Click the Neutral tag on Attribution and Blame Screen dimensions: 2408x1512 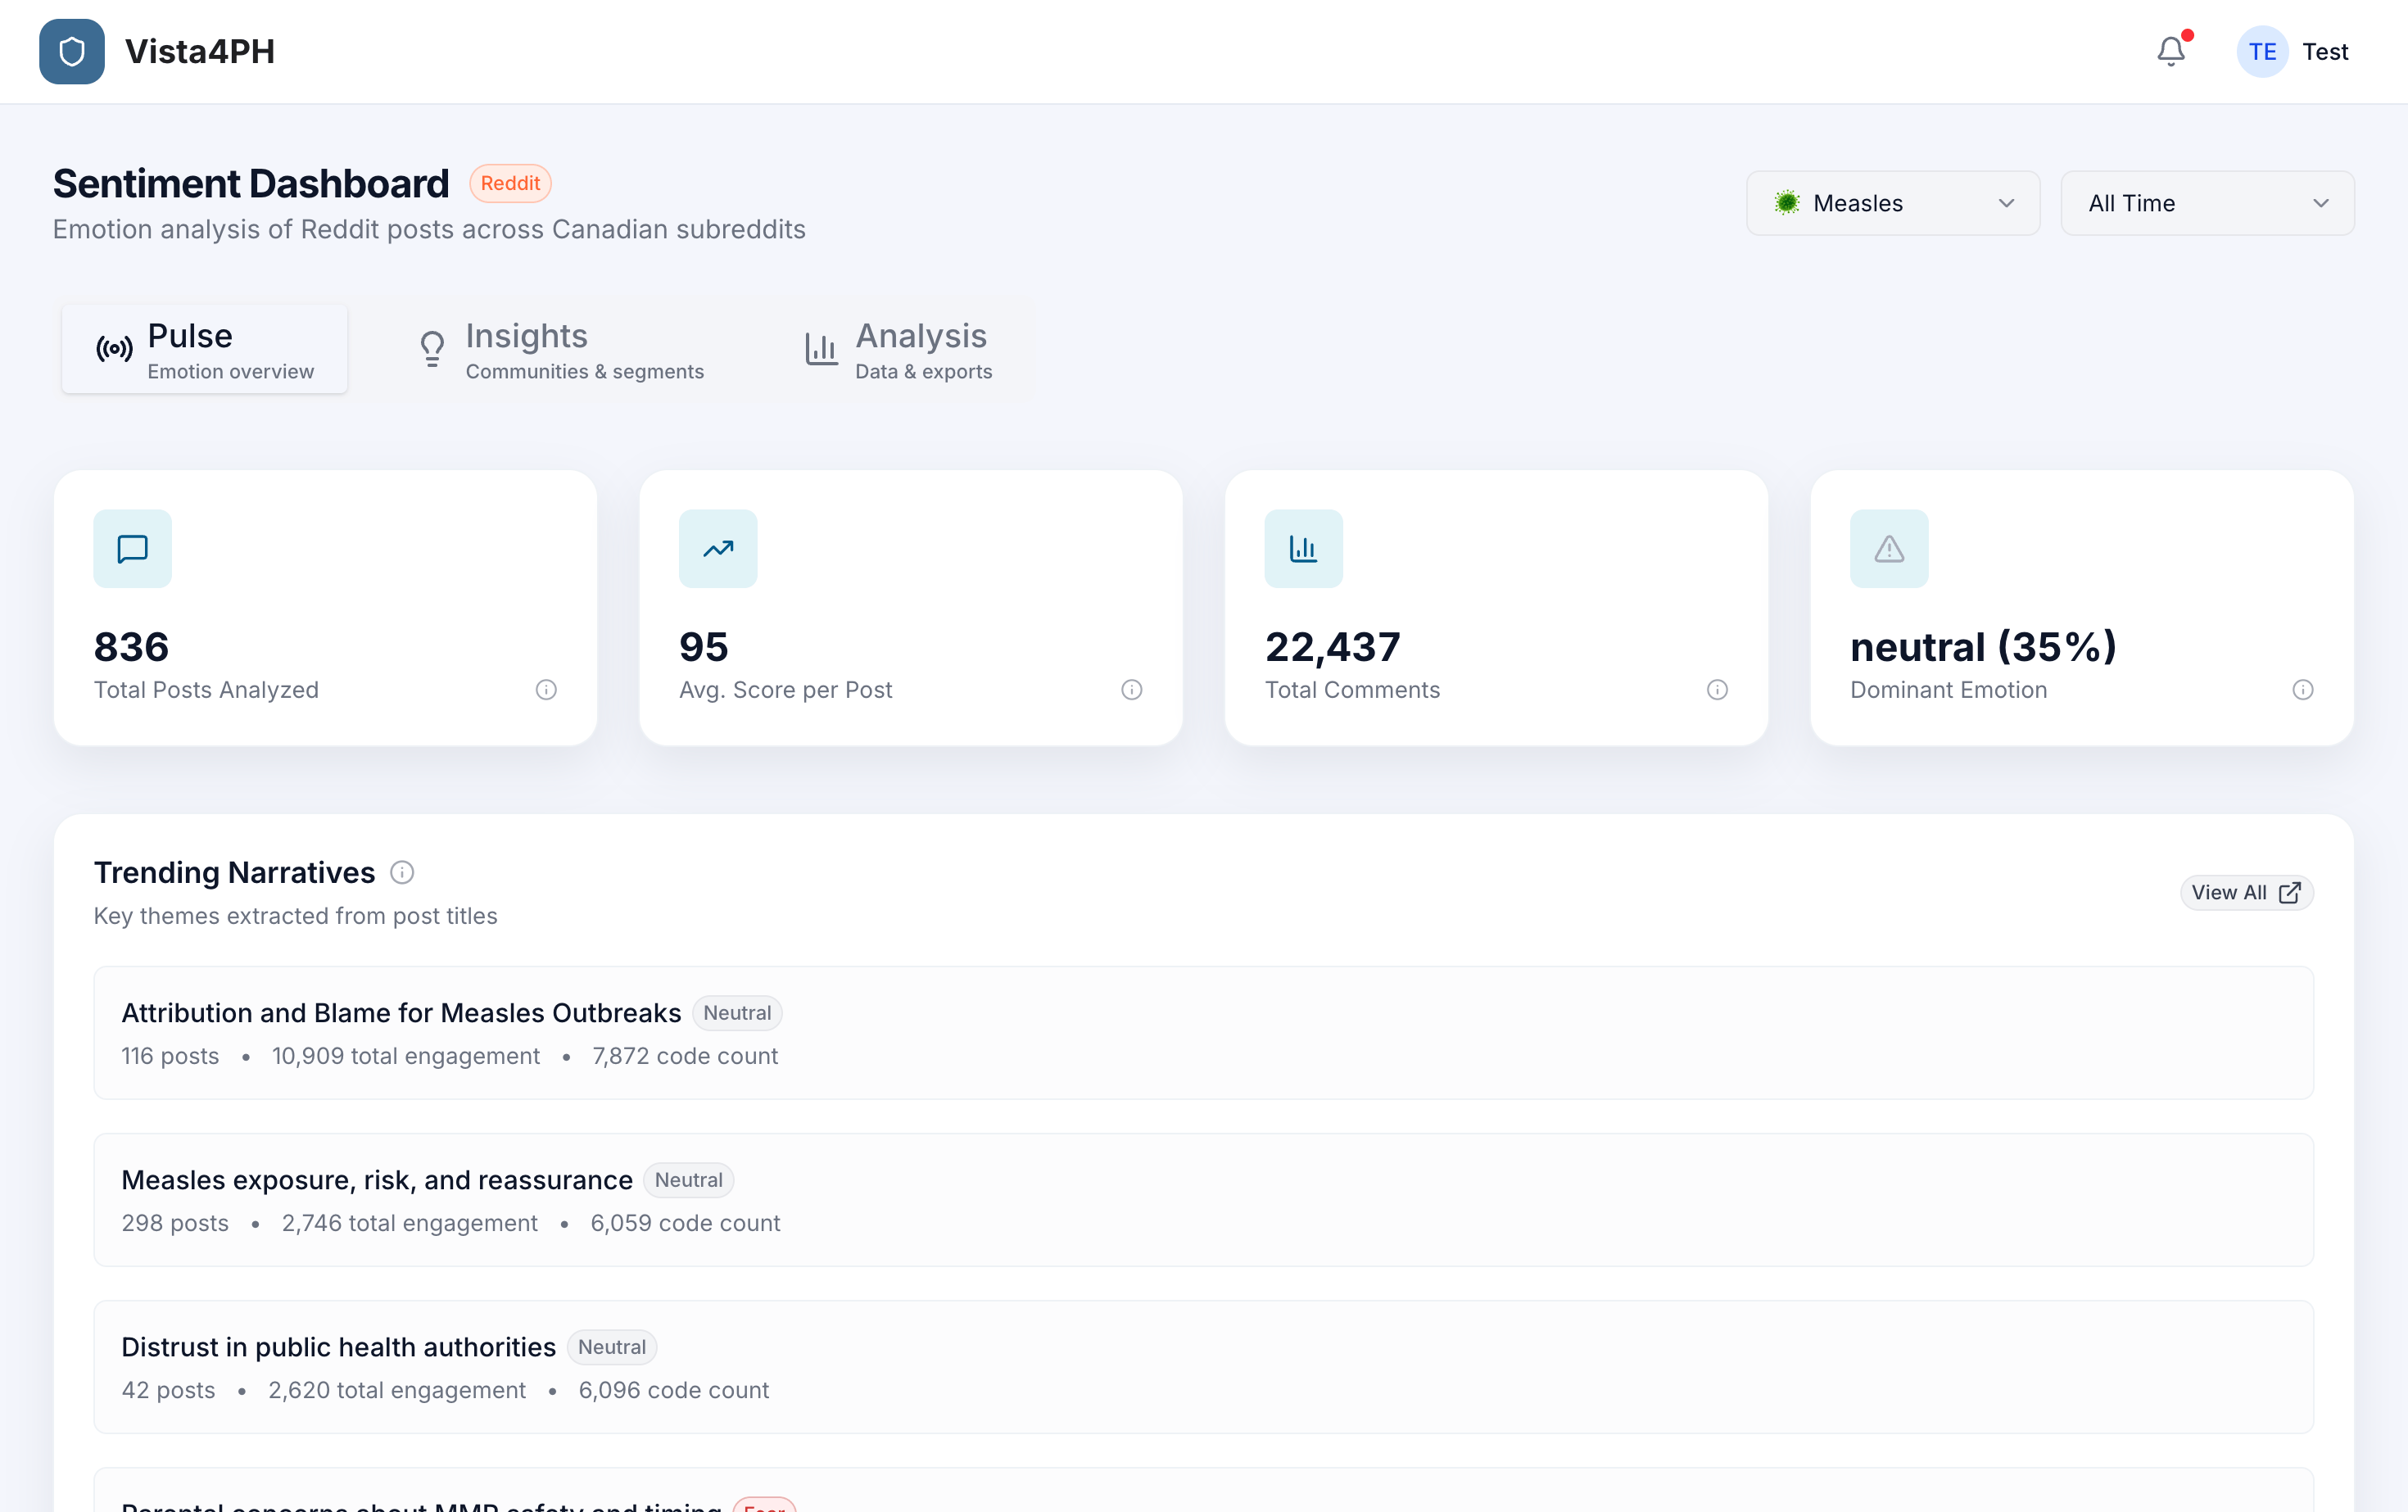click(737, 1013)
